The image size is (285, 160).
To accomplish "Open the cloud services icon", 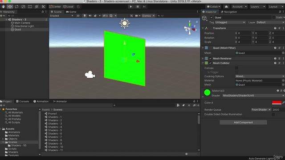I will pos(226,7).
